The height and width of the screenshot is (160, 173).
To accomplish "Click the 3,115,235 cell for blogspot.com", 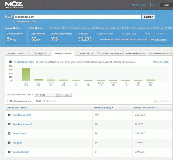I will click(140, 152).
